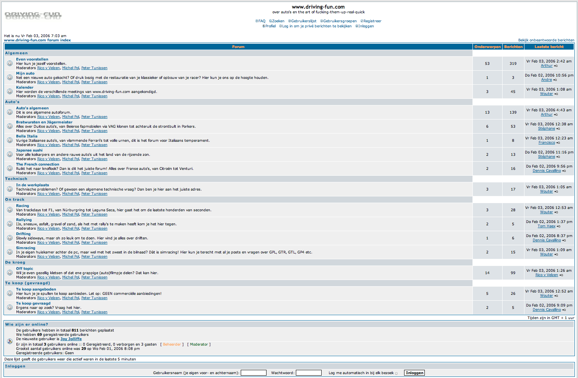The width and height of the screenshot is (578, 378).
Task: Click the Who is online icon
Action: [x=10, y=341]
